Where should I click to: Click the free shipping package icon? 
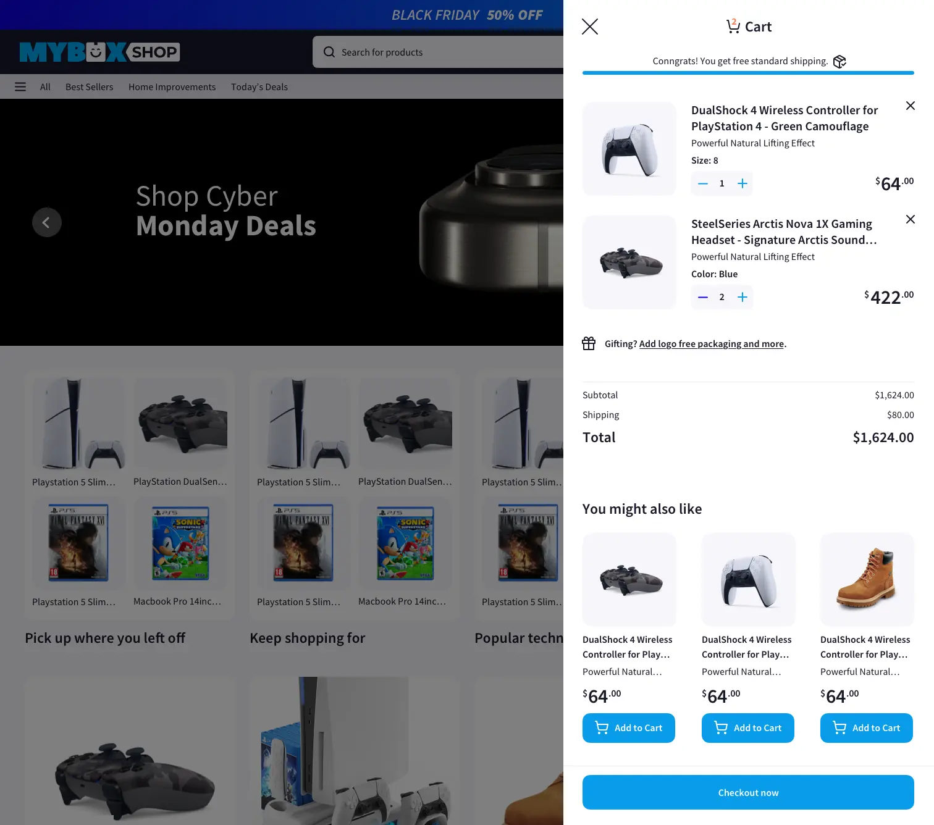[839, 61]
